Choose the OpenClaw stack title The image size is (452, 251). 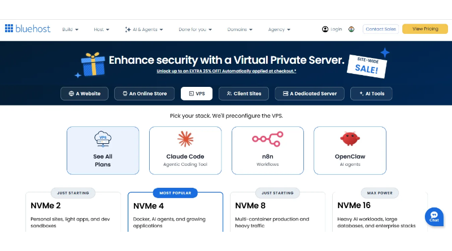(x=350, y=156)
